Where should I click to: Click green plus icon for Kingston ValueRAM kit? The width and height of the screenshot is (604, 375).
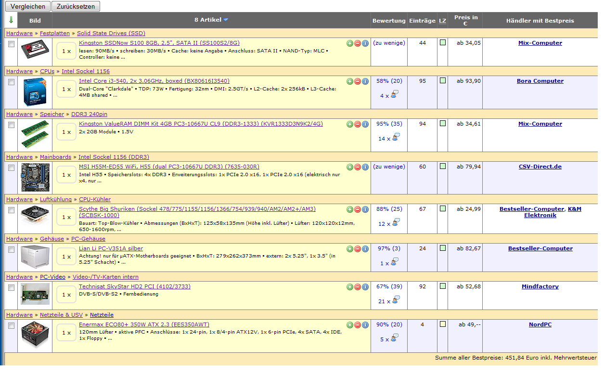coord(350,124)
